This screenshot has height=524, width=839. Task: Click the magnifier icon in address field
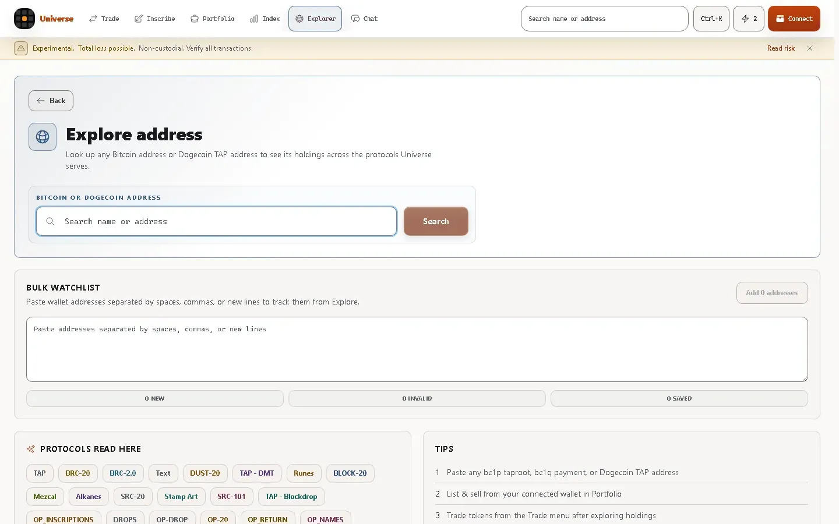[50, 221]
